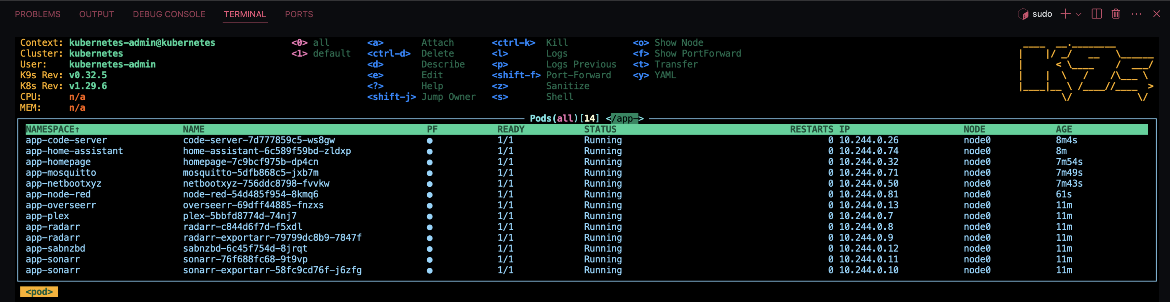Kill terminal with the trash icon
Screen dimensions: 1170x302
(x=1116, y=14)
